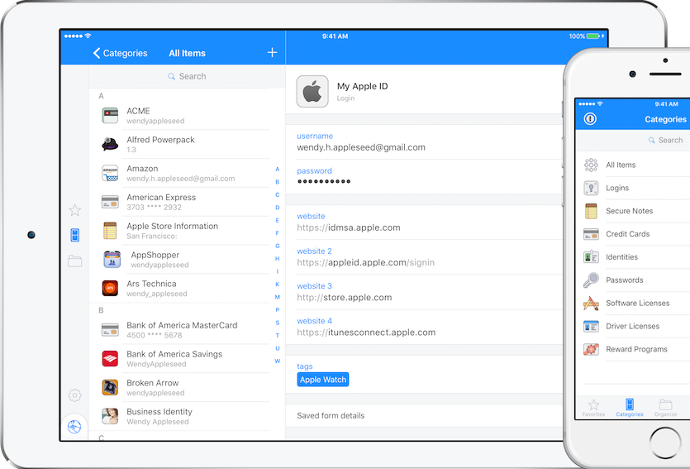Switch to Favorites tab on iPhone
The height and width of the screenshot is (469, 690).
pyautogui.click(x=593, y=408)
